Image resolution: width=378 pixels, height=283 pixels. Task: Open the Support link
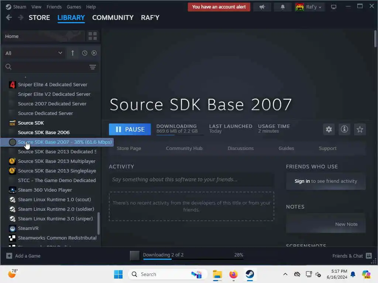coord(327,148)
